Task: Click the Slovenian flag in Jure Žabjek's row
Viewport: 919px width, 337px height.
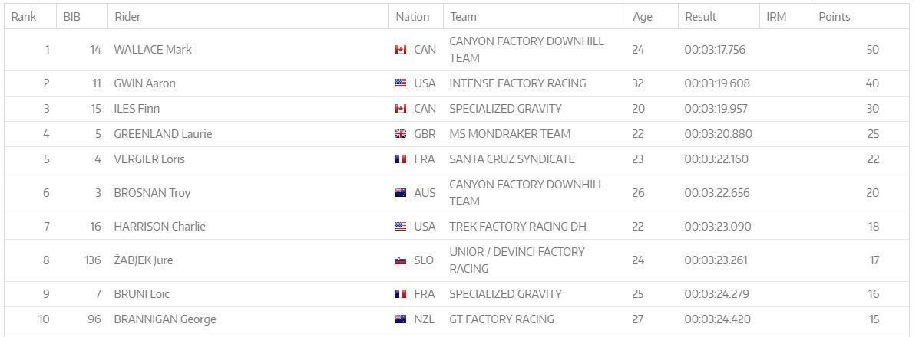Action: click(x=401, y=260)
